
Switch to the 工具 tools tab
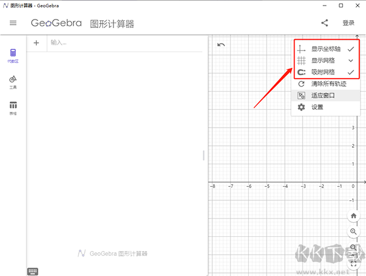click(x=13, y=82)
